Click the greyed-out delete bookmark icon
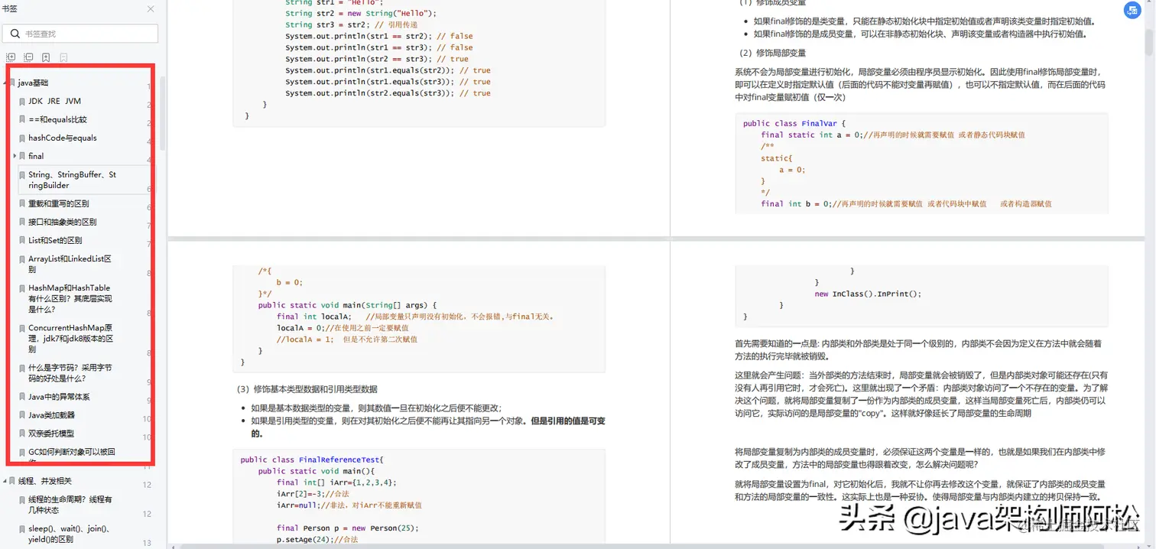This screenshot has width=1156, height=549. pyautogui.click(x=63, y=57)
